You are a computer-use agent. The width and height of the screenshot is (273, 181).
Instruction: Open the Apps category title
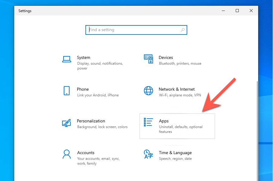pyautogui.click(x=164, y=121)
